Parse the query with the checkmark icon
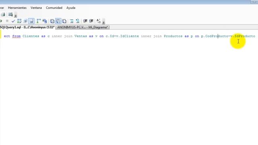This screenshot has height=145, width=258. 13,21
